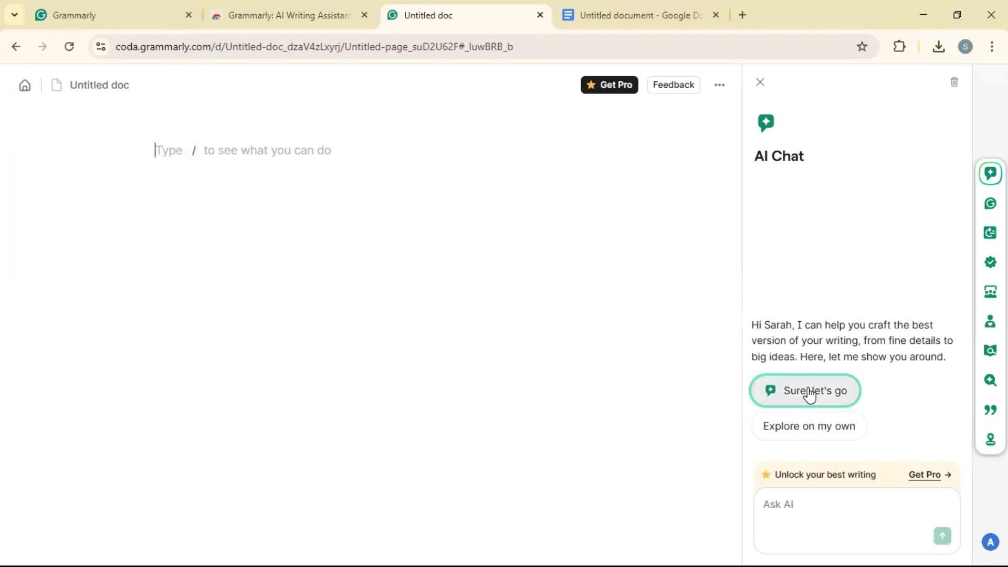
Task: Open the Chrome three-dot menu
Action: 992,46
